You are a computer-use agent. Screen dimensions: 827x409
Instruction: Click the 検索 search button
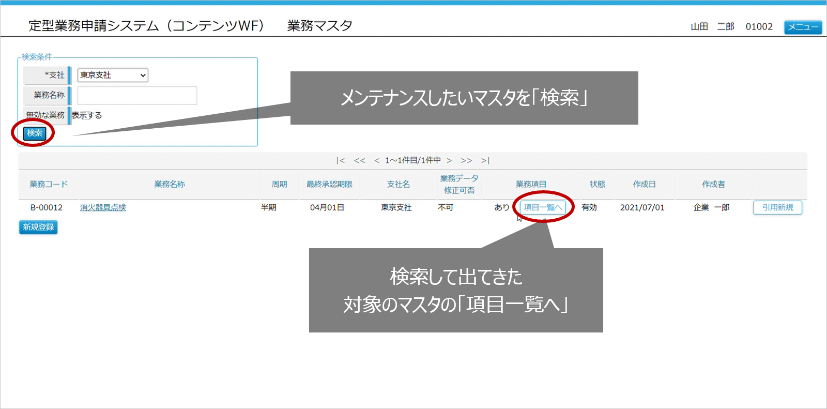tap(35, 133)
